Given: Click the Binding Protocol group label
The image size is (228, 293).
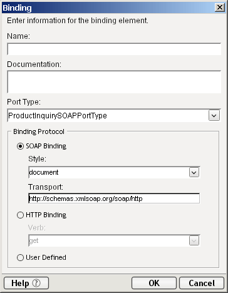Looking at the screenshot, I should click(39, 131).
